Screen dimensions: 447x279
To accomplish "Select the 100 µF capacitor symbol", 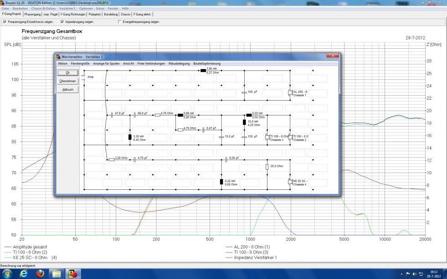I will [244, 92].
